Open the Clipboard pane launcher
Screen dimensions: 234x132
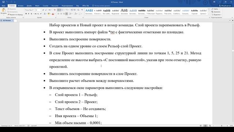(23, 18)
